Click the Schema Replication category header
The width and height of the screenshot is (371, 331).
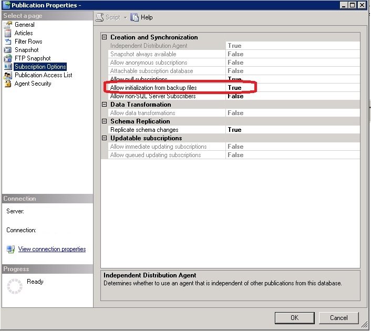(140, 121)
